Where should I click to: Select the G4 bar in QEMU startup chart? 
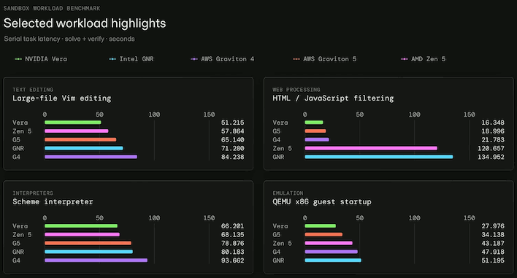[332, 252]
